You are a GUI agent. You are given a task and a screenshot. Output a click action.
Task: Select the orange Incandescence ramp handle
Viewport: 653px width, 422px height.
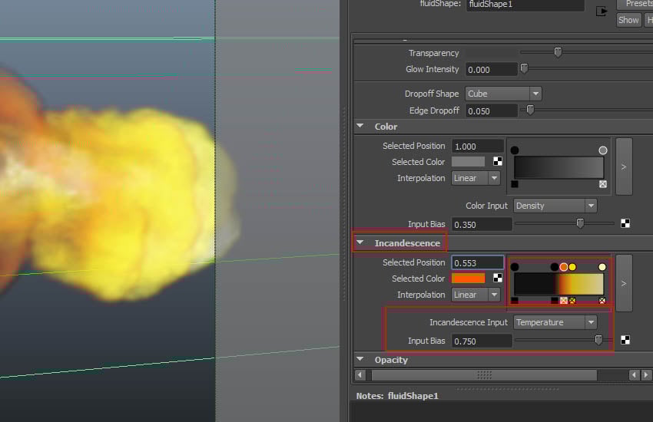coord(563,267)
